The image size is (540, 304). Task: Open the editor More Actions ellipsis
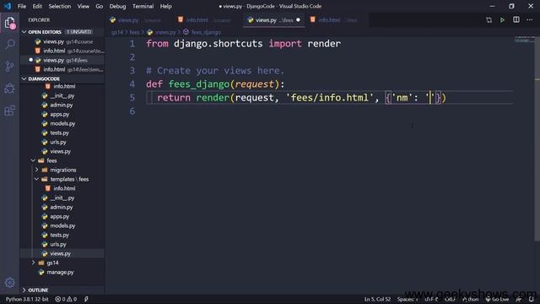(529, 20)
